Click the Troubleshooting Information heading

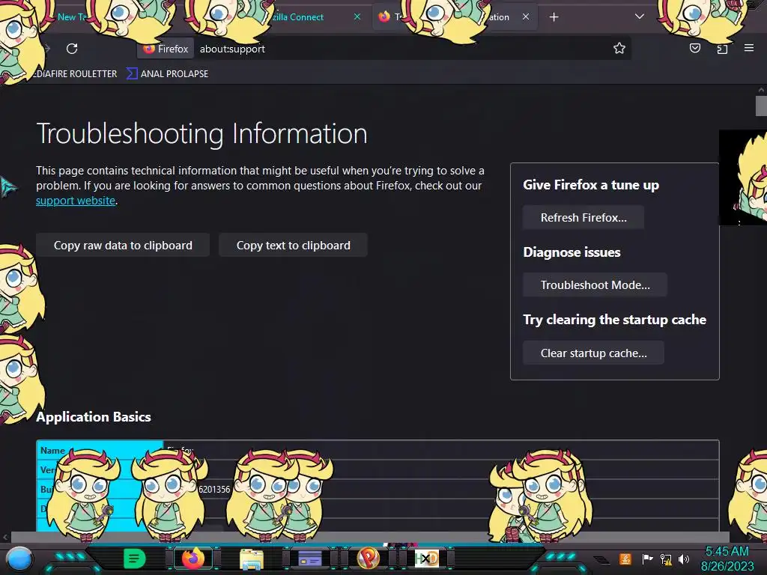point(201,133)
